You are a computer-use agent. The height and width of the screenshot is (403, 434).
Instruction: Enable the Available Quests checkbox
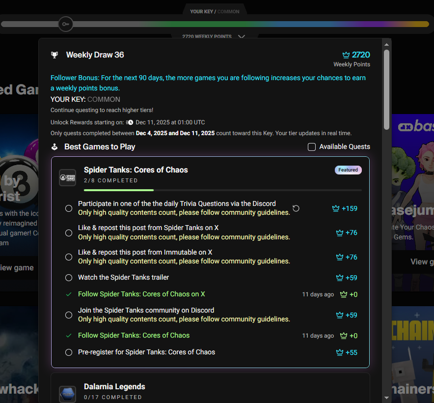point(312,147)
